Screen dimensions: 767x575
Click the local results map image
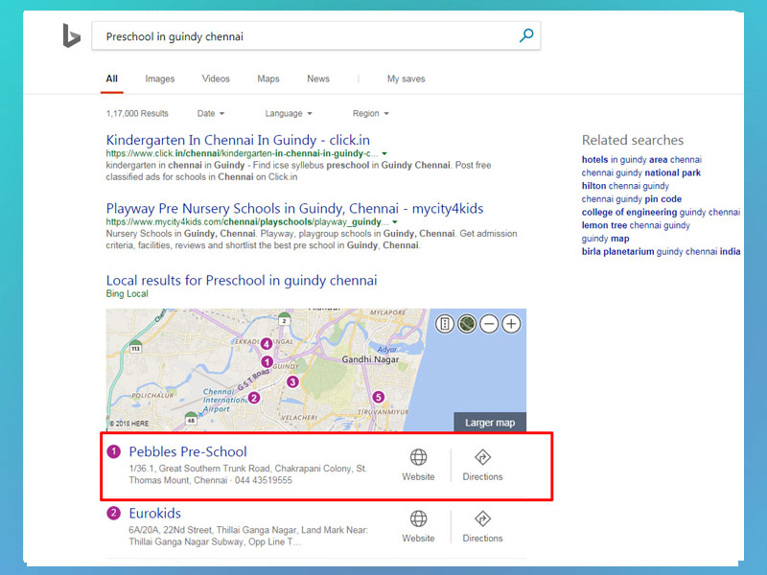(x=316, y=370)
